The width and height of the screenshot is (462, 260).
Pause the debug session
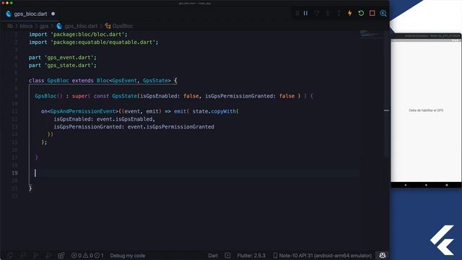tap(305, 13)
